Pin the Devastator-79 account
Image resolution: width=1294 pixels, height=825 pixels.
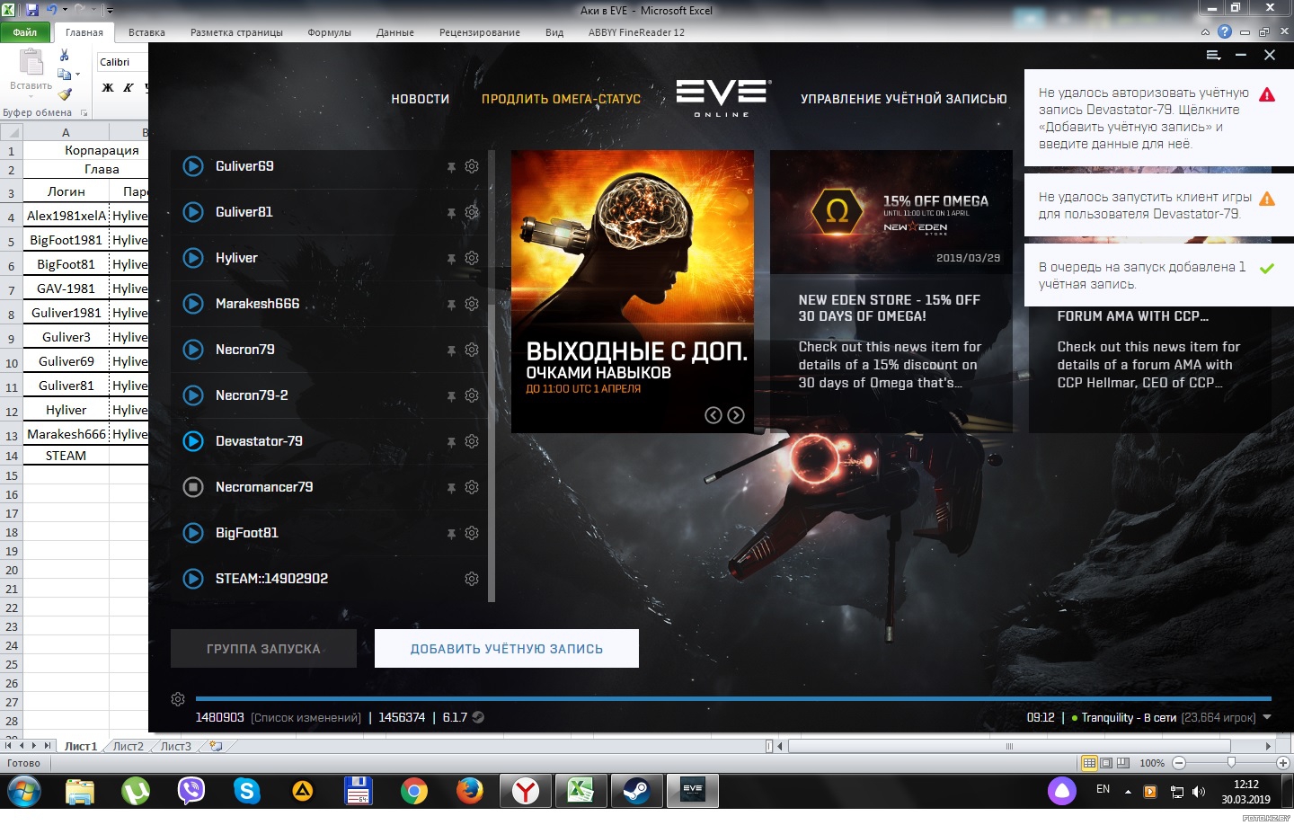(451, 442)
